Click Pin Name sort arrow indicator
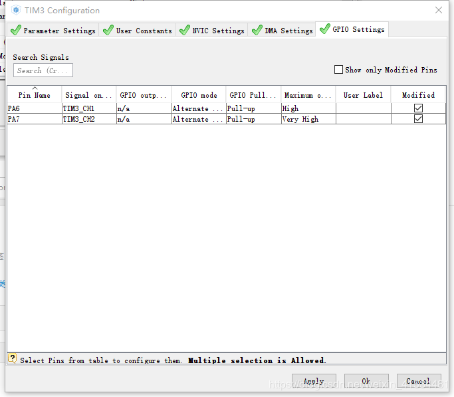 tap(35, 88)
